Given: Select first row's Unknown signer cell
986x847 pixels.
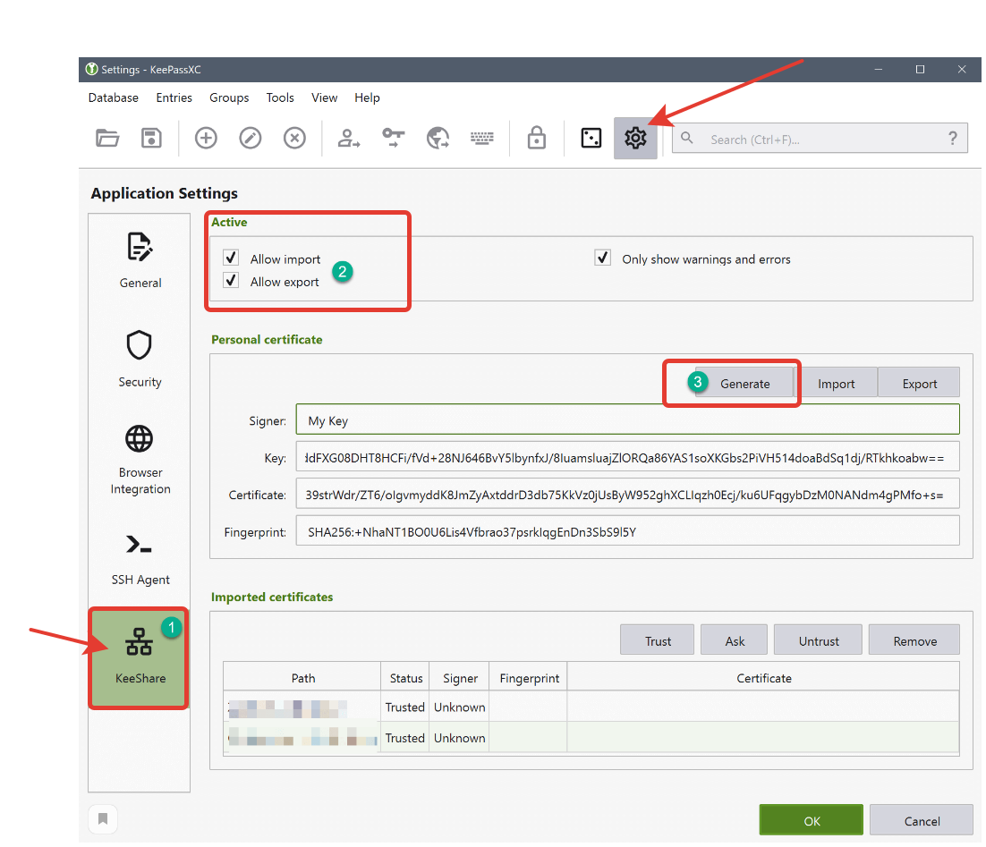Looking at the screenshot, I should coord(460,707).
